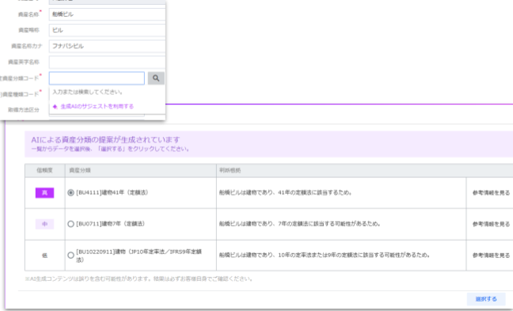
Task: Click the magnifier search icon button
Action: [x=156, y=78]
